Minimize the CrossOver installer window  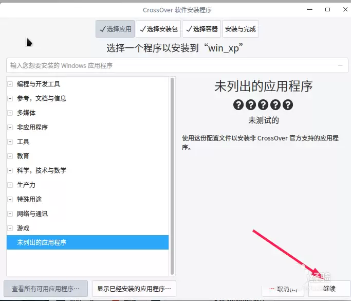[309, 9]
